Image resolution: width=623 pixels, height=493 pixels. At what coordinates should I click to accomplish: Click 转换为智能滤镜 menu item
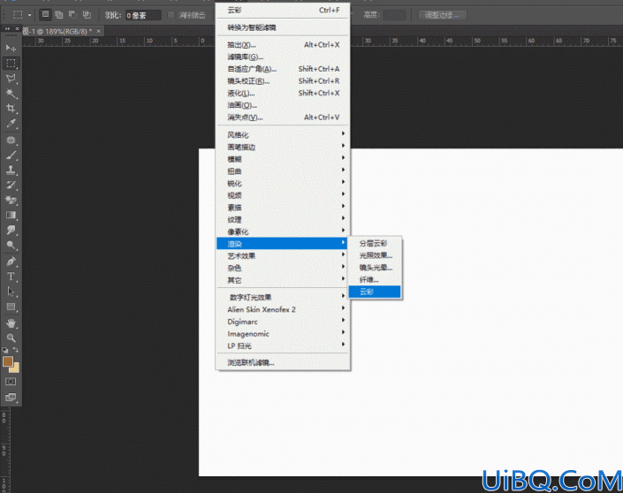click(x=283, y=27)
